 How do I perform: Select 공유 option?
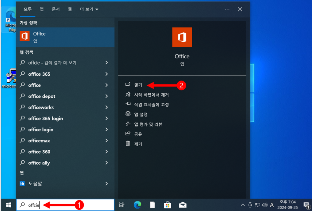(138, 134)
